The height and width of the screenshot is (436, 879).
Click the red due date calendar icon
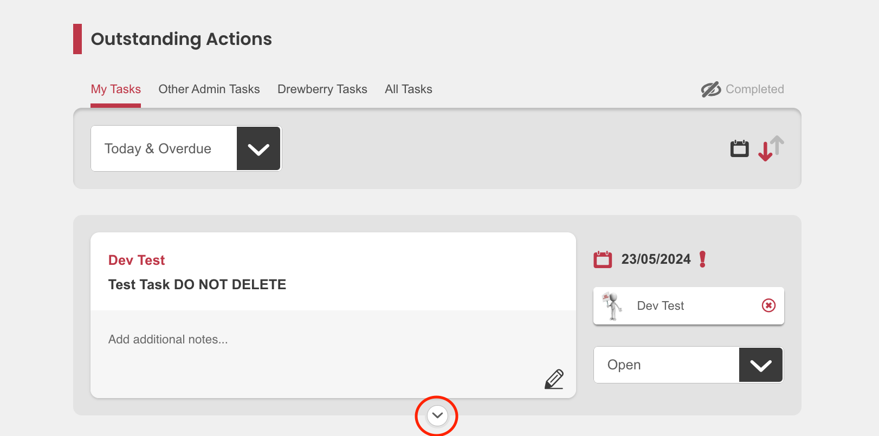[603, 259]
